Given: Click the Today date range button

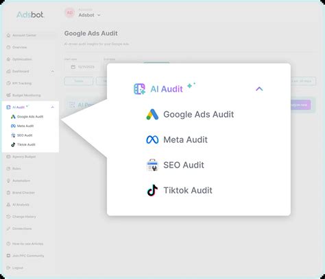Looking at the screenshot, I should click(x=79, y=81).
